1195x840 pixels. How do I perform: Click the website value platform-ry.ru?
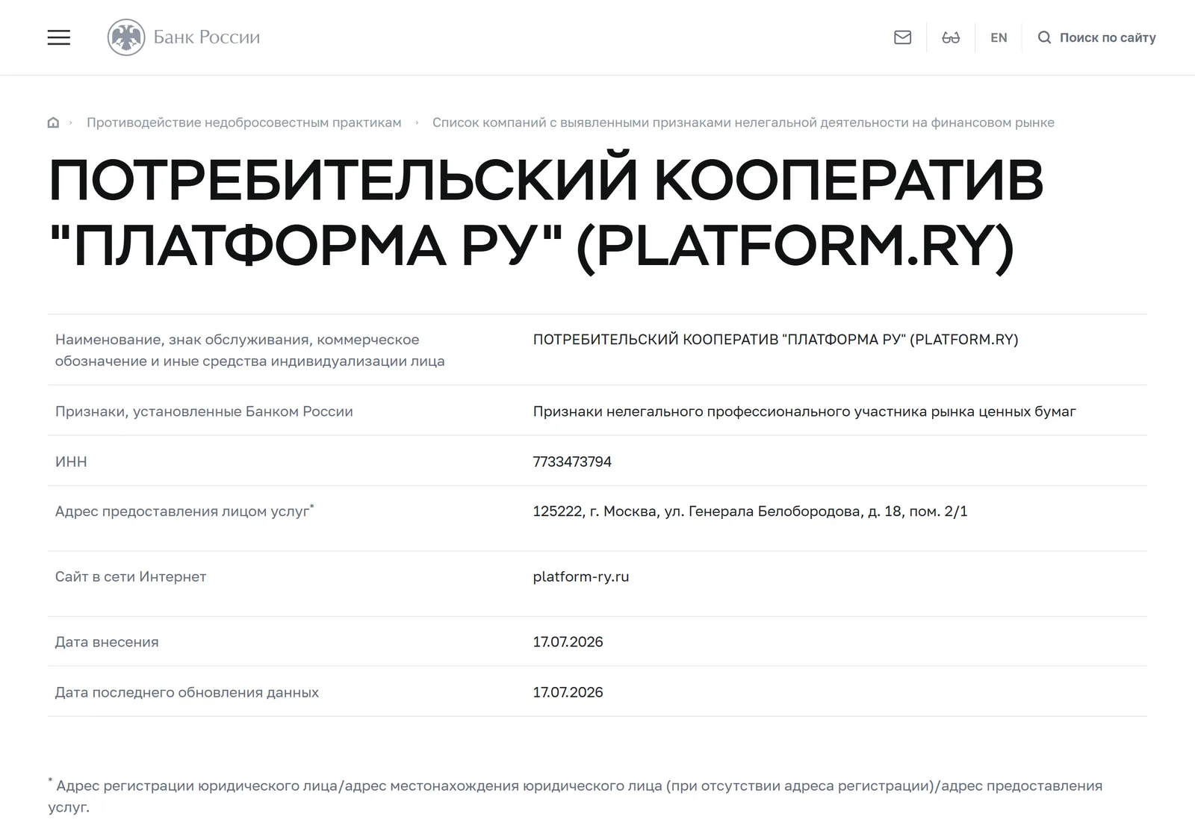click(x=581, y=576)
